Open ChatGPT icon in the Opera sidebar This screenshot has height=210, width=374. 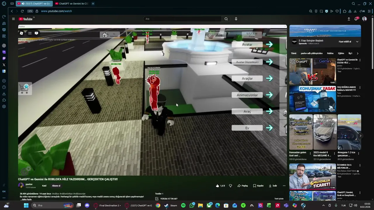[x=4, y=45]
